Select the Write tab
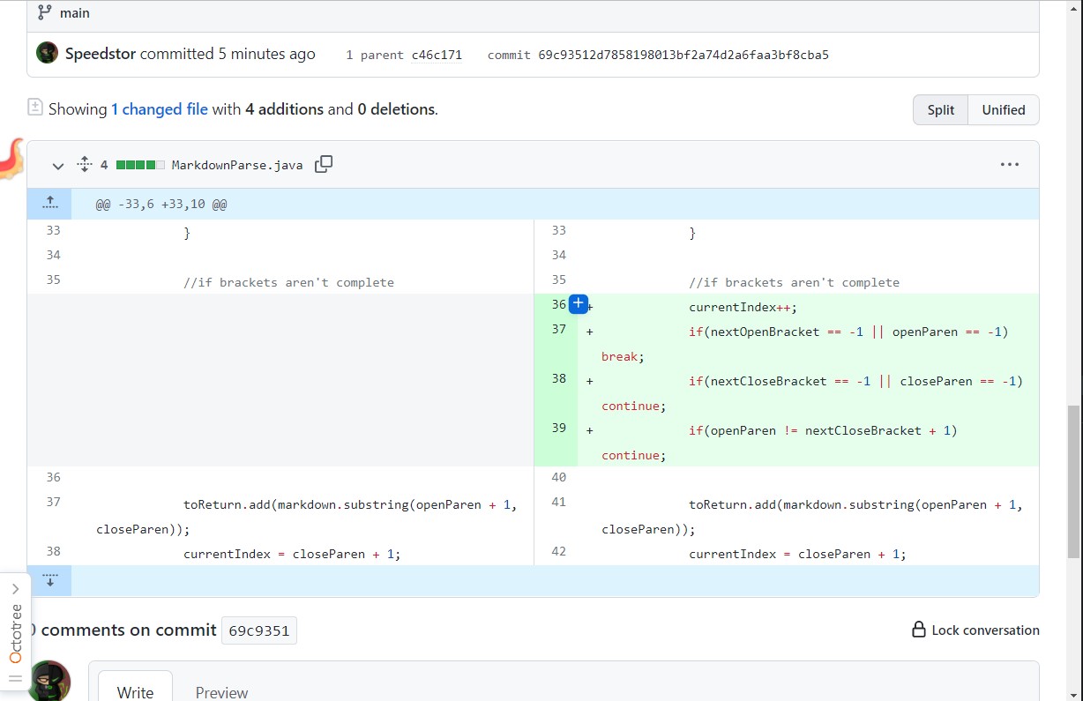This screenshot has width=1083, height=701. coord(134,691)
